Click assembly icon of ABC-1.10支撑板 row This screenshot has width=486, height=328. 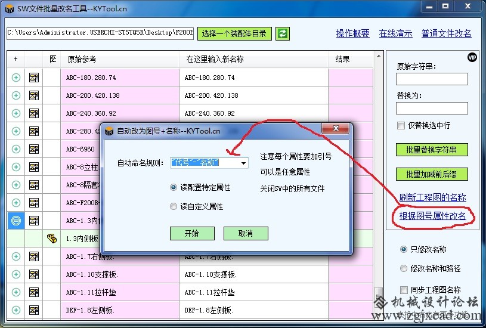pyautogui.click(x=34, y=274)
